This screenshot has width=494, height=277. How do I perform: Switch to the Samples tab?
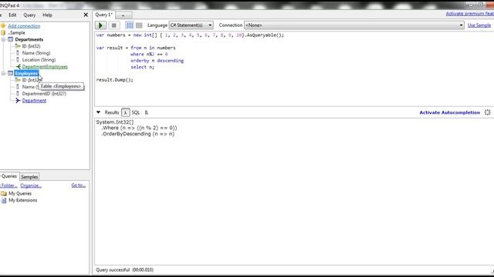(x=29, y=177)
